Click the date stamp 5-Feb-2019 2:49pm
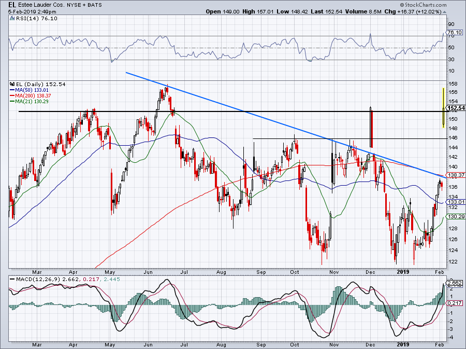This screenshot has width=466, height=349. 32,11
